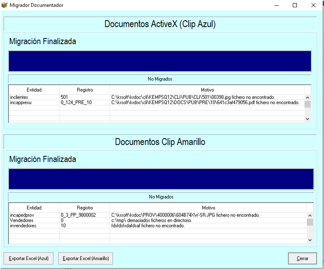Click Exportar Excel (Amarillo) button
Viewport: 324px width, 269px height.
(85, 258)
